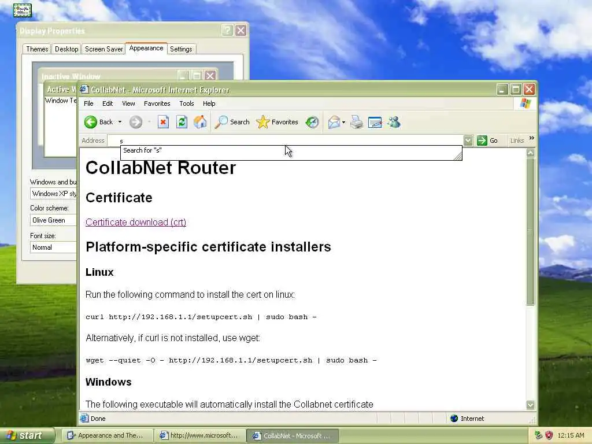Open the Color scheme Olive Green dropdown
This screenshot has width=592, height=444.
(x=53, y=220)
